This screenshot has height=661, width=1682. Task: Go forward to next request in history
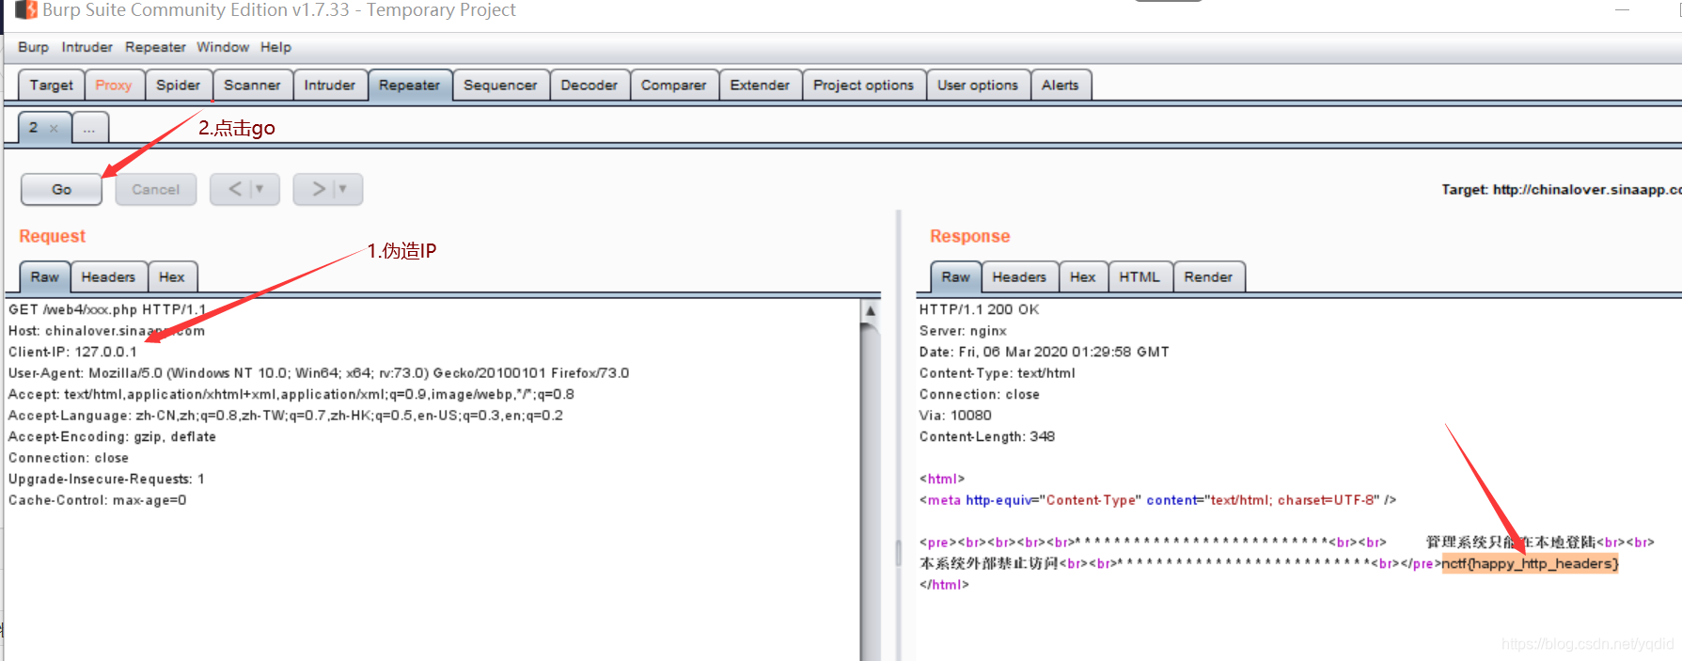[319, 189]
